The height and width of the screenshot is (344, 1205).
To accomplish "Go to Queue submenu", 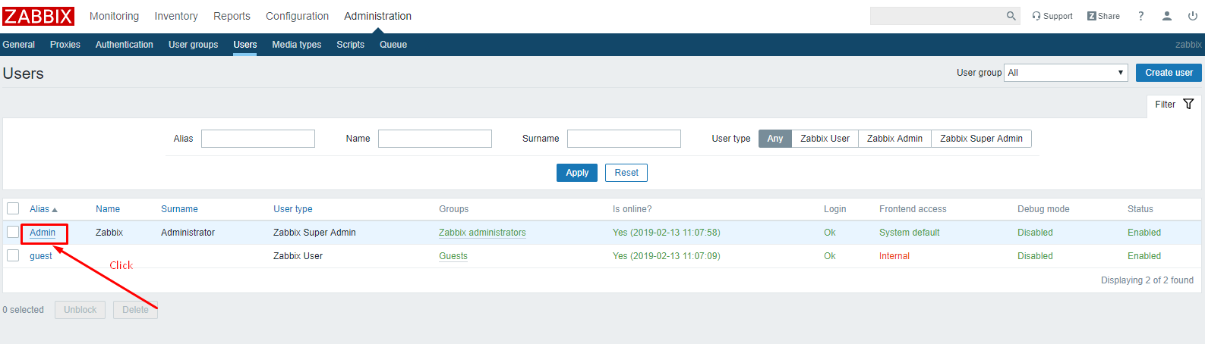I will [x=393, y=45].
